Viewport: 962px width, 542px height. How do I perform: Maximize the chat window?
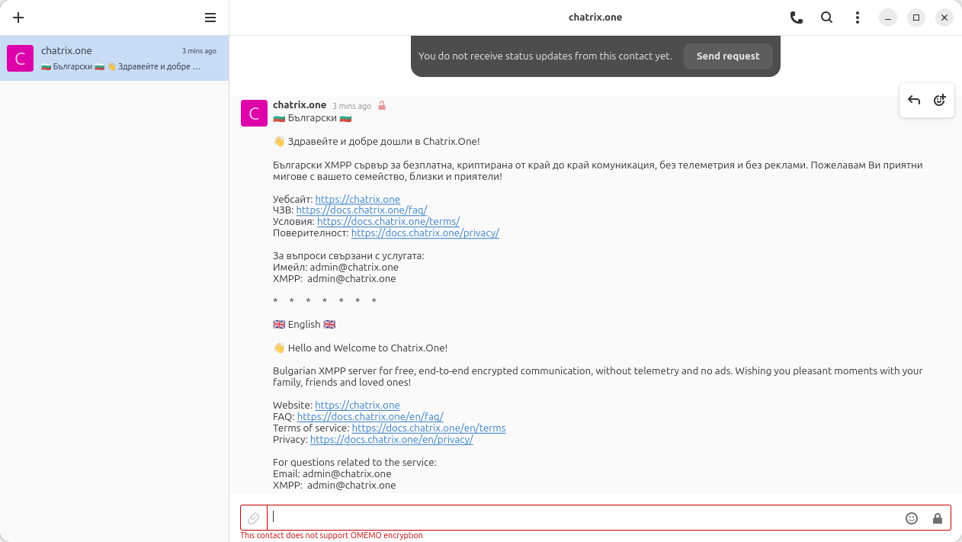coord(916,18)
